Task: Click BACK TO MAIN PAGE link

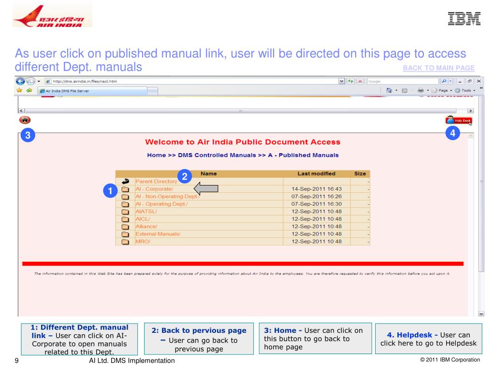Action: point(438,68)
